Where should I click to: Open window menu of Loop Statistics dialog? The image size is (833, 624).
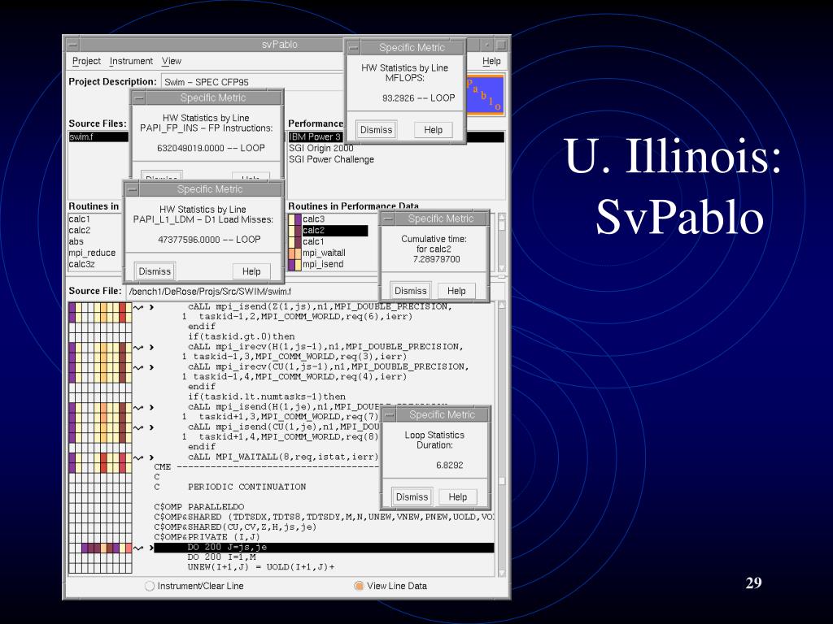390,415
